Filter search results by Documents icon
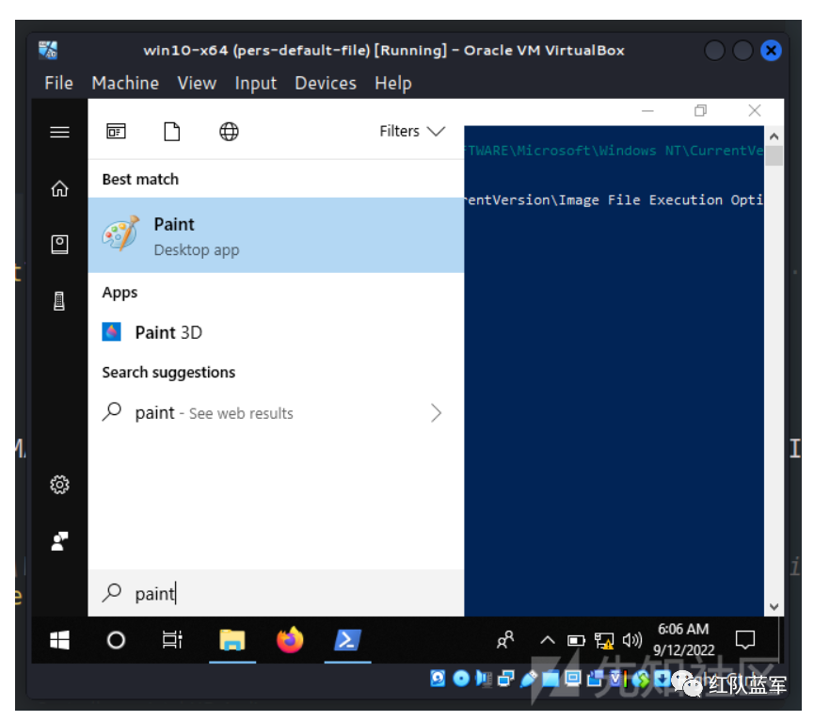814x721 pixels. (x=172, y=132)
